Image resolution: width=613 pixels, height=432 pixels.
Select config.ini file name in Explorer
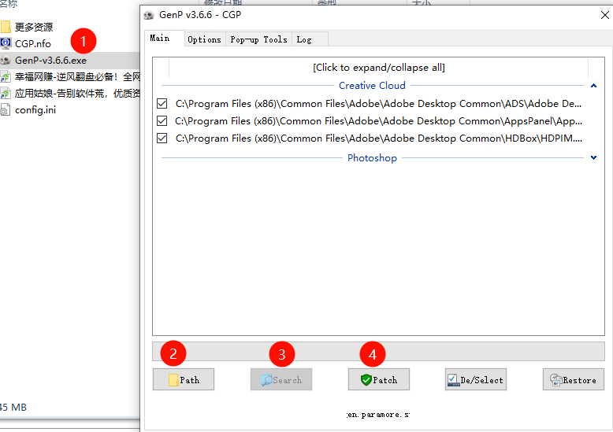(x=35, y=110)
